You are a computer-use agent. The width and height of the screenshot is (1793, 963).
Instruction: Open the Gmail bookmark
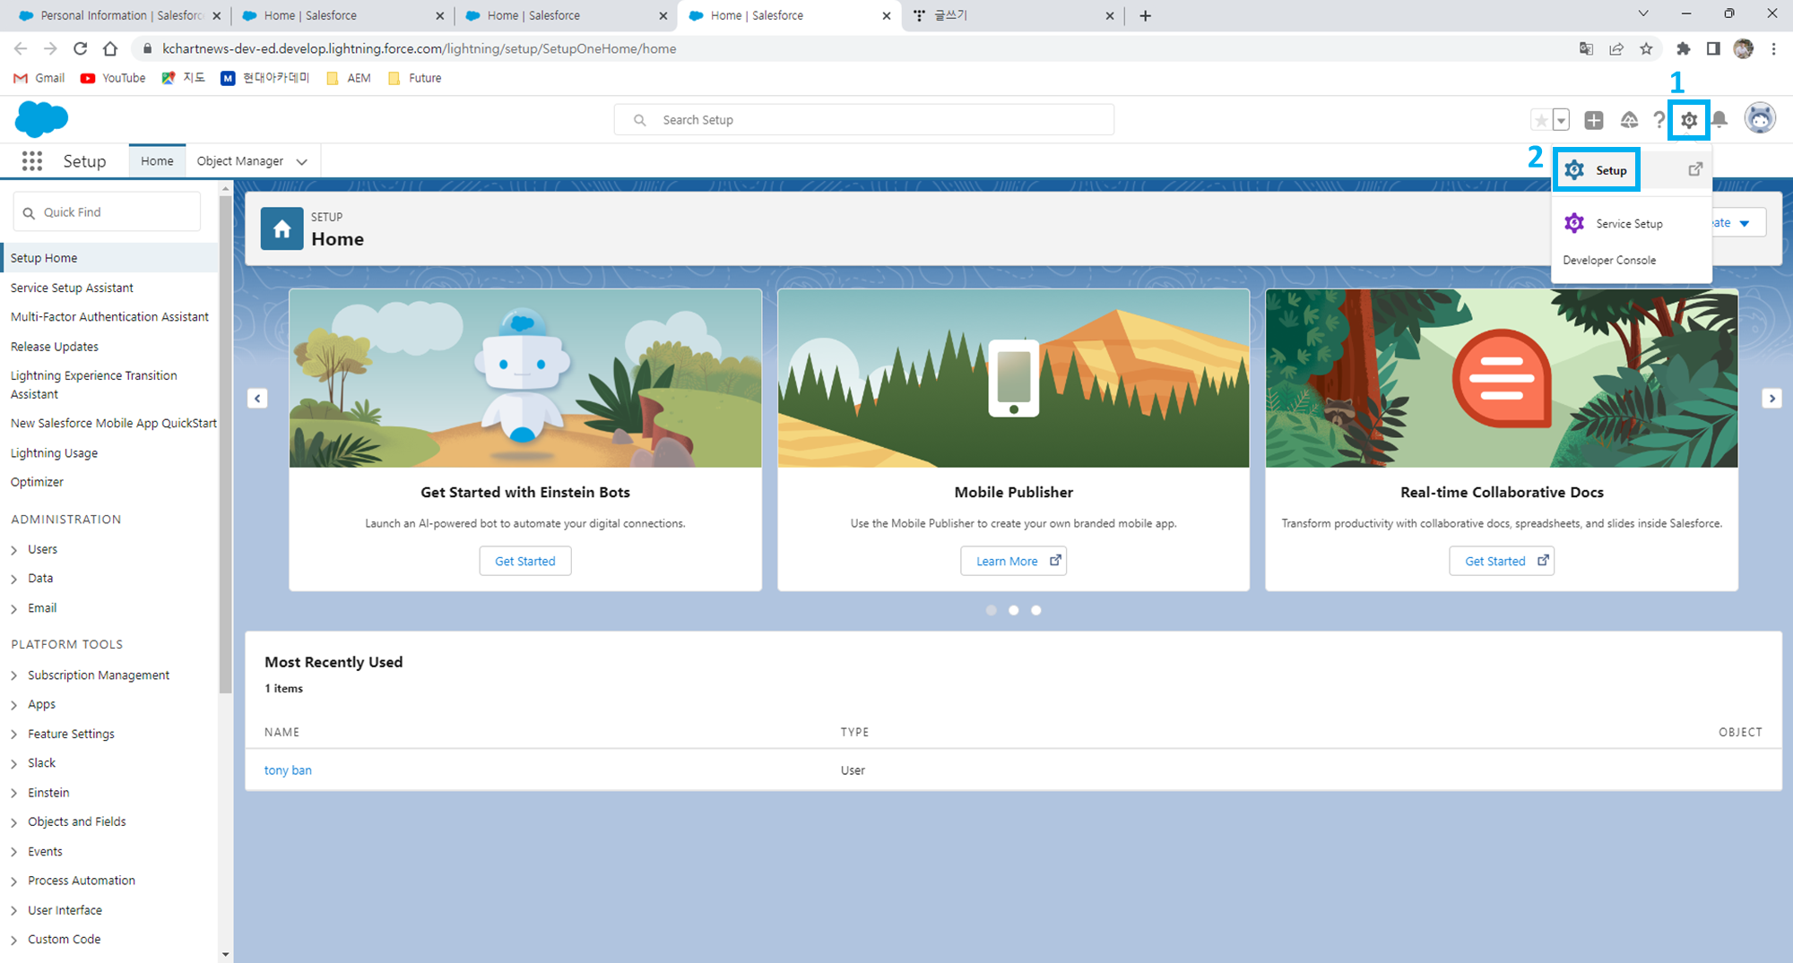tap(39, 78)
